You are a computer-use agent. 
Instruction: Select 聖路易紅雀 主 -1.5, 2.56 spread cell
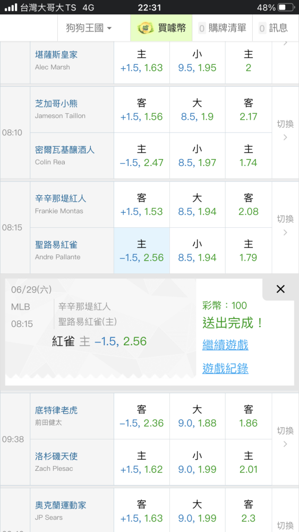tap(142, 251)
